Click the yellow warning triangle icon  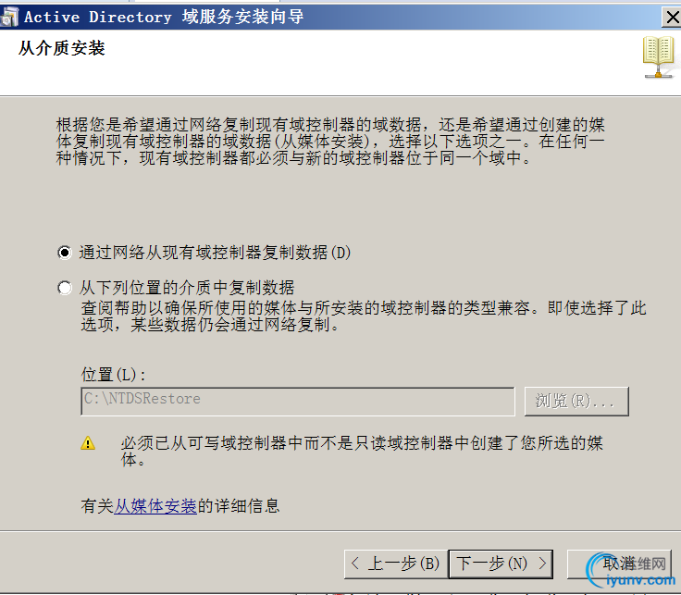pos(88,443)
